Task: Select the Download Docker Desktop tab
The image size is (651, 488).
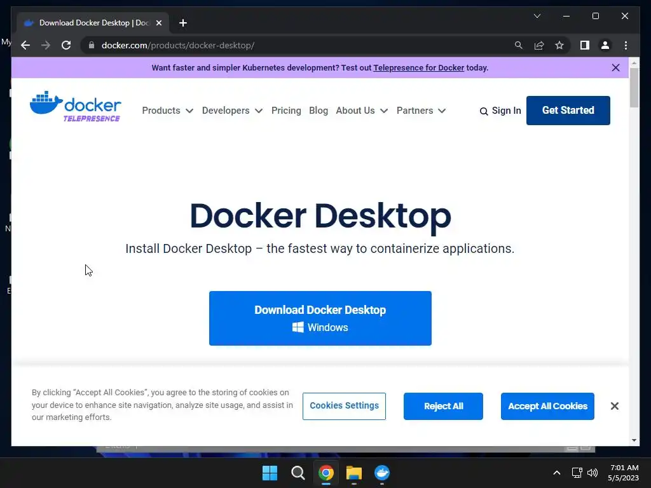Action: 93,23
